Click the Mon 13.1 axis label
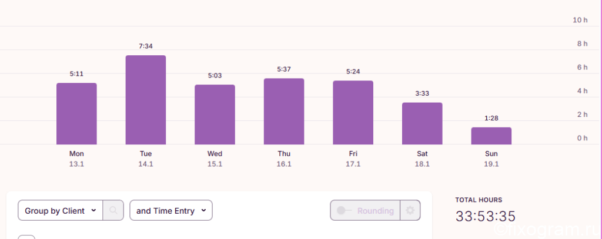The image size is (602, 239). pyautogui.click(x=76, y=159)
